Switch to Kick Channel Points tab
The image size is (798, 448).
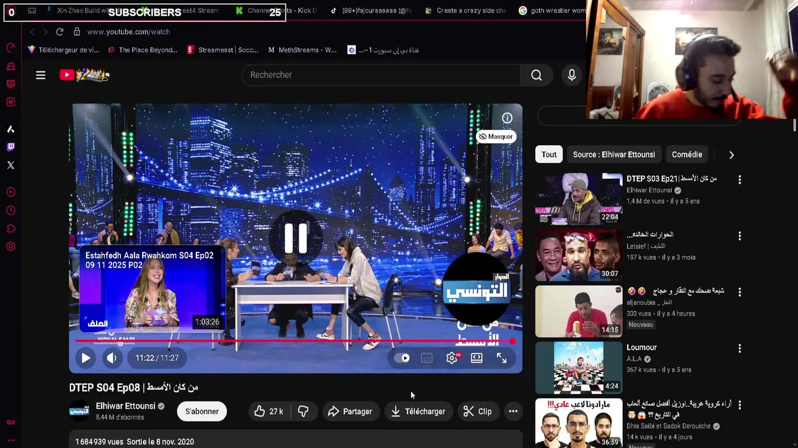coord(276,11)
